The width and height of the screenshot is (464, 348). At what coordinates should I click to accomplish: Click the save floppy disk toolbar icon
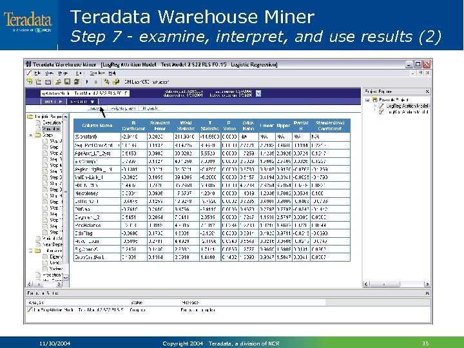tap(67, 82)
